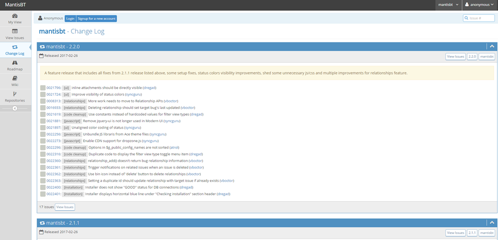The height and width of the screenshot is (240, 498).
Task: Open issue 0021724 link
Action: click(x=53, y=94)
